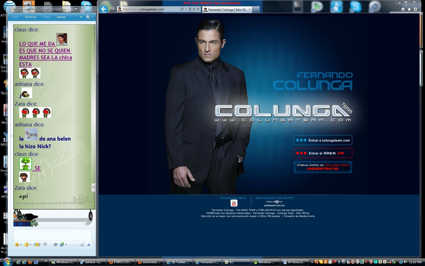Select the Llamar menu item
Image resolution: width=425 pixels, height=266 pixels.
61,17
